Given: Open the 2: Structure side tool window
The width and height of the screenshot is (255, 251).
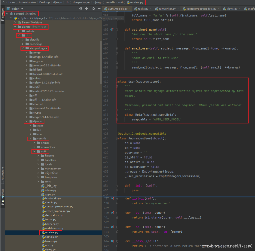Looking at the screenshot, I should [x=2, y=175].
